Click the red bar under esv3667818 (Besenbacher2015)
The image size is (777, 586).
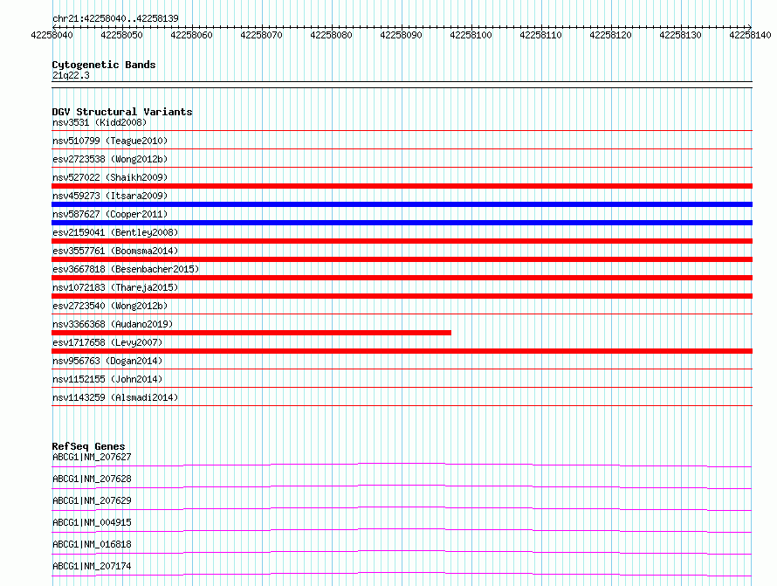(x=402, y=278)
